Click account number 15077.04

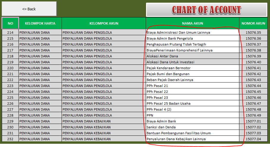coord(253,139)
